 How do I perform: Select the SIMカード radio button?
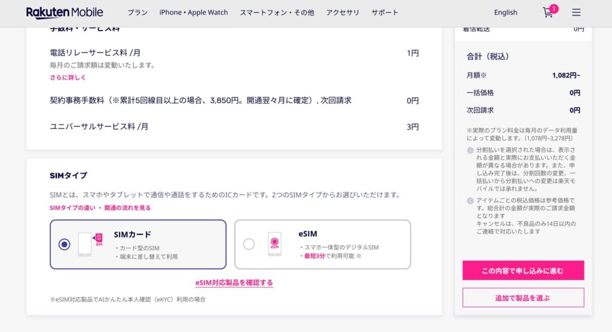pos(65,244)
